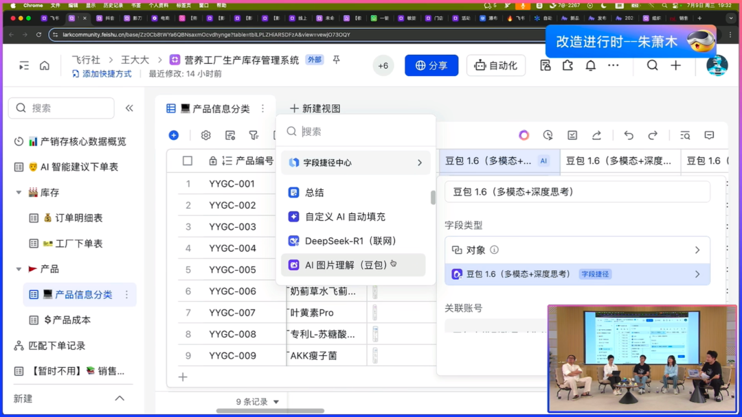The width and height of the screenshot is (742, 417).
Task: Collapse the left sidebar panel
Action: (x=129, y=108)
